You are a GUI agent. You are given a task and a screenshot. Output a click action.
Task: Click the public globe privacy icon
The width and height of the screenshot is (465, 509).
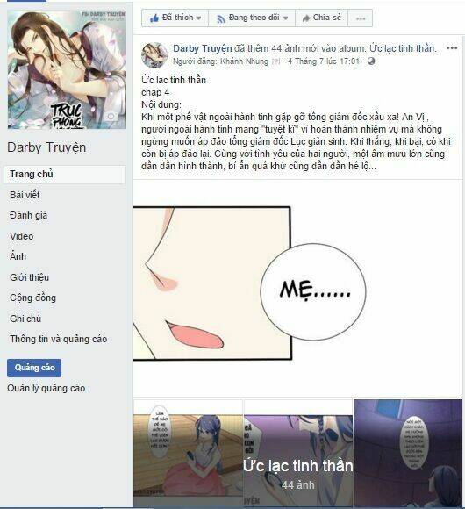tap(371, 61)
